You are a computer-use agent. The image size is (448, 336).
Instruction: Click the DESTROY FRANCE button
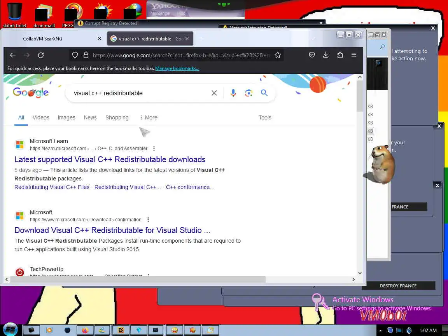point(398,286)
